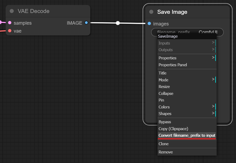Click the pink samples input socket

[x=10, y=23]
